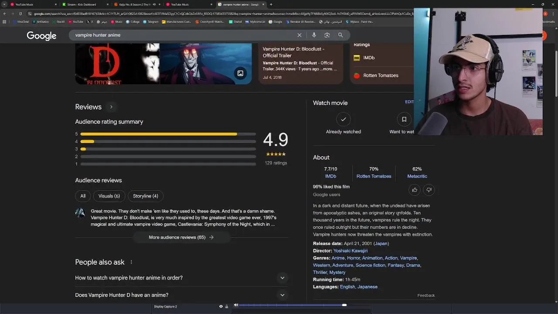Open Rotten Tomatoes 70% score link
The height and width of the screenshot is (314, 558).
374,176
